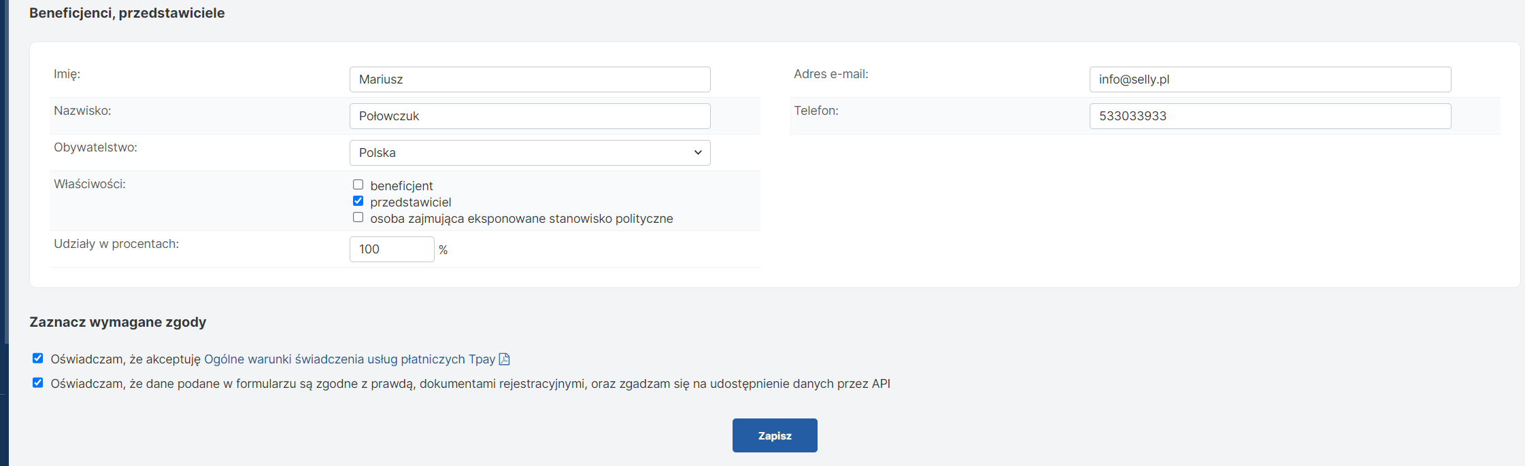
Task: Click into the Telefon number field
Action: (x=1269, y=116)
